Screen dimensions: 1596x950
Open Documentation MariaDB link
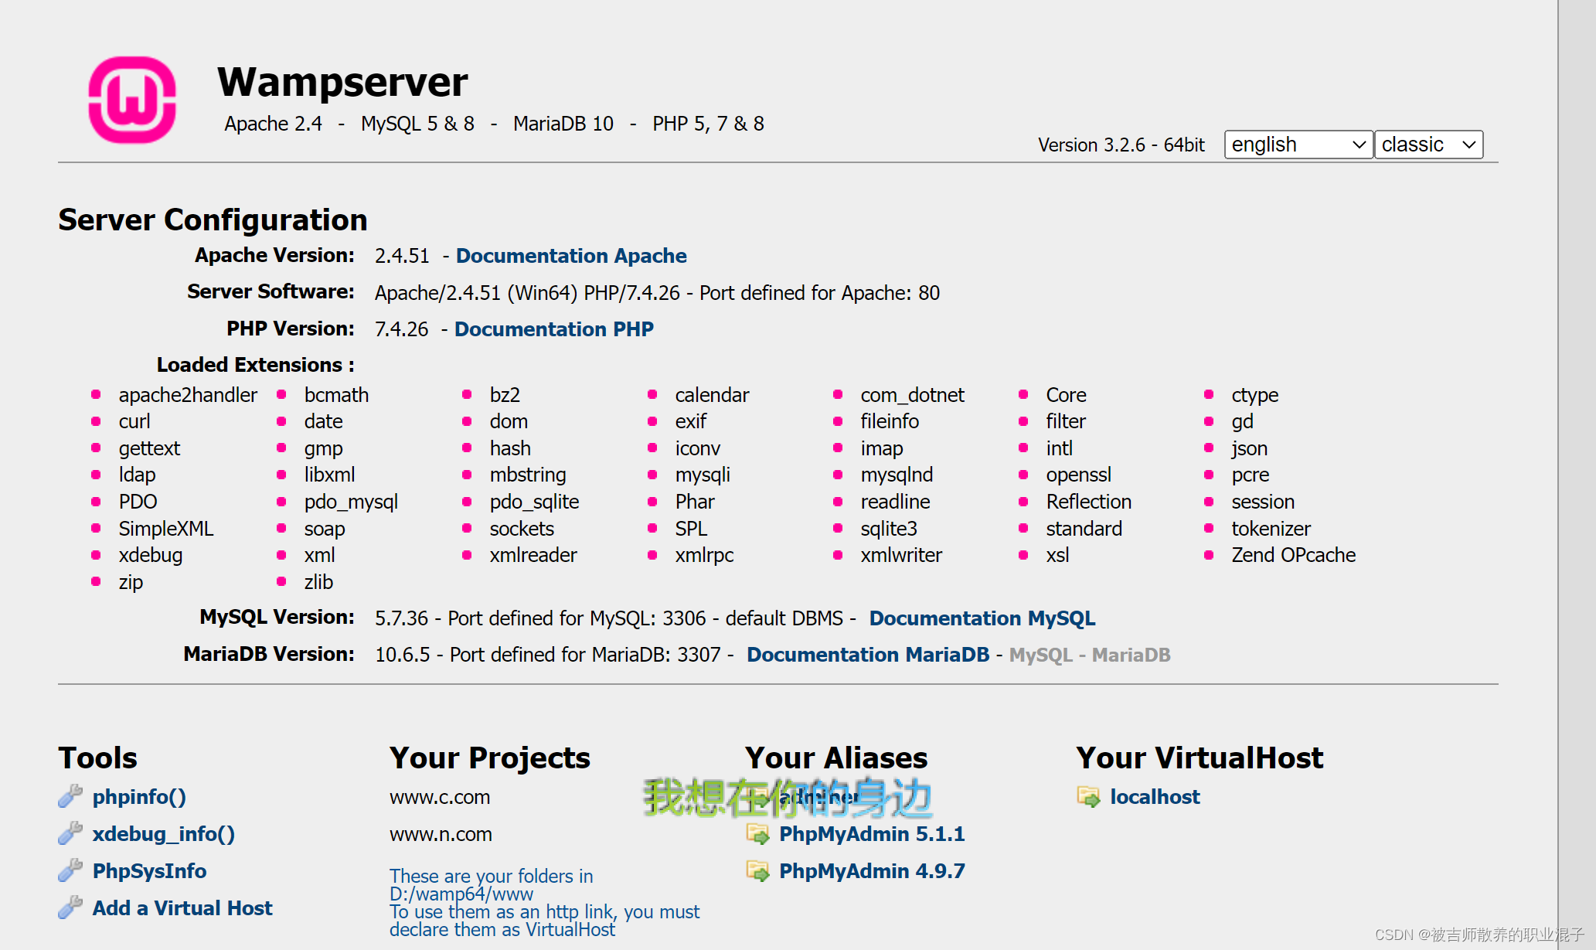tap(868, 655)
